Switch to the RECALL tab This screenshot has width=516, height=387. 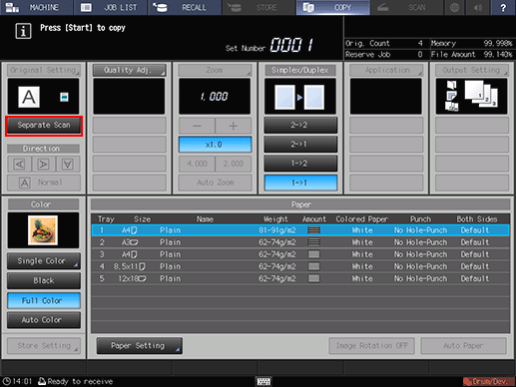pos(185,7)
